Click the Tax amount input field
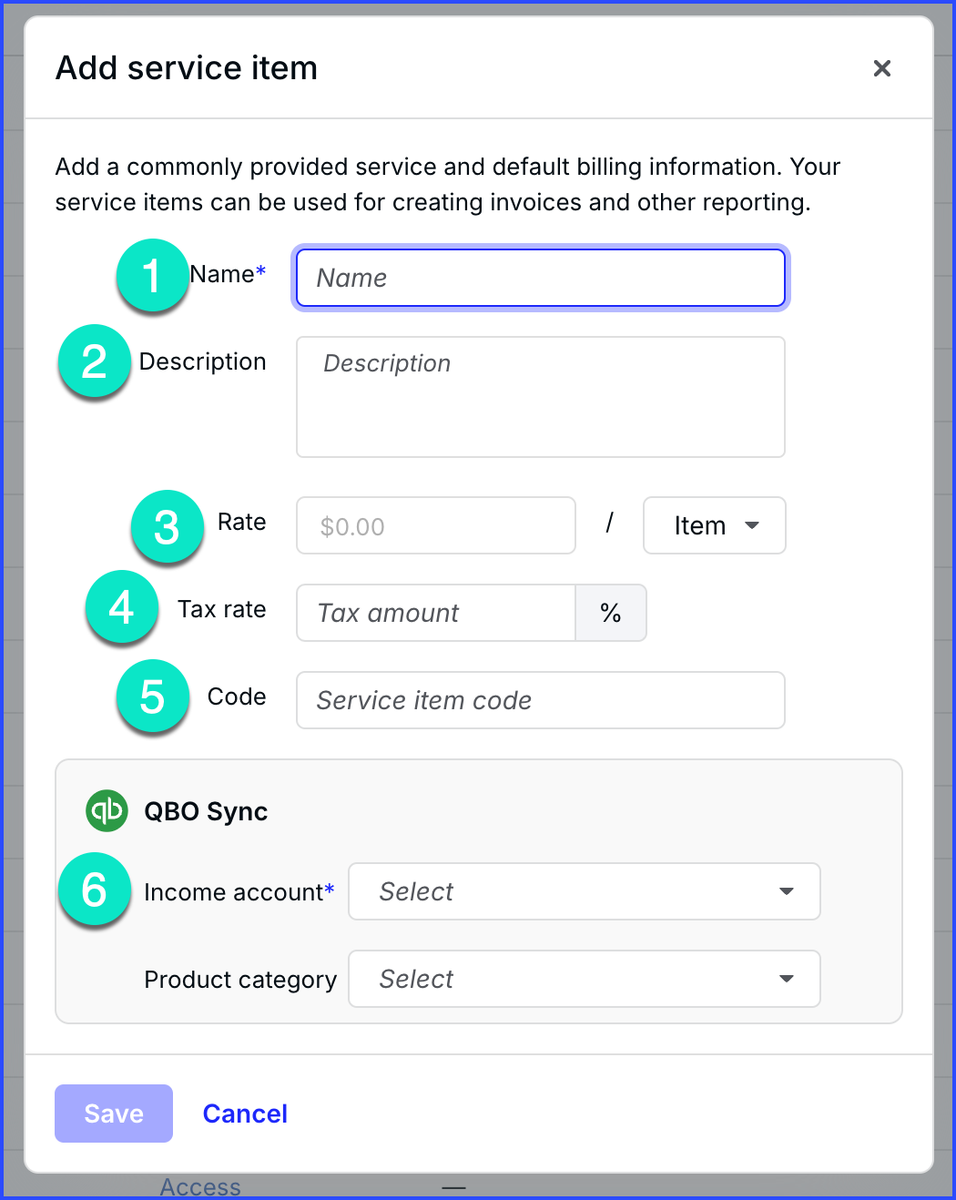Image resolution: width=956 pixels, height=1200 pixels. tap(435, 613)
